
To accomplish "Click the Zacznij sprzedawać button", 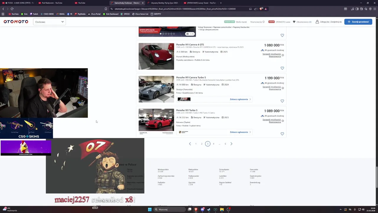I will pos(358,22).
